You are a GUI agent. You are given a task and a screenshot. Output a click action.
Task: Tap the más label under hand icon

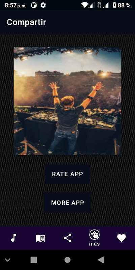[x=94, y=244]
